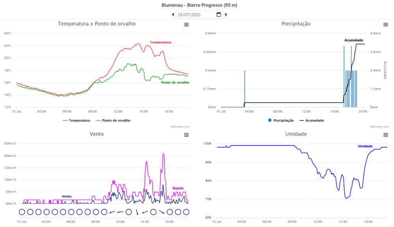Click the magenta Rajada series label
This screenshot has width=394, height=227.
click(178, 188)
